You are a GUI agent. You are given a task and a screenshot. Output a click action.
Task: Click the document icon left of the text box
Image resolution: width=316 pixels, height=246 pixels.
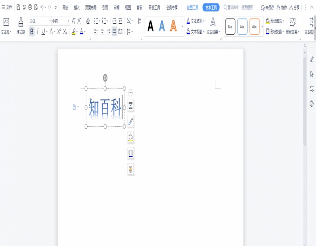(74, 107)
